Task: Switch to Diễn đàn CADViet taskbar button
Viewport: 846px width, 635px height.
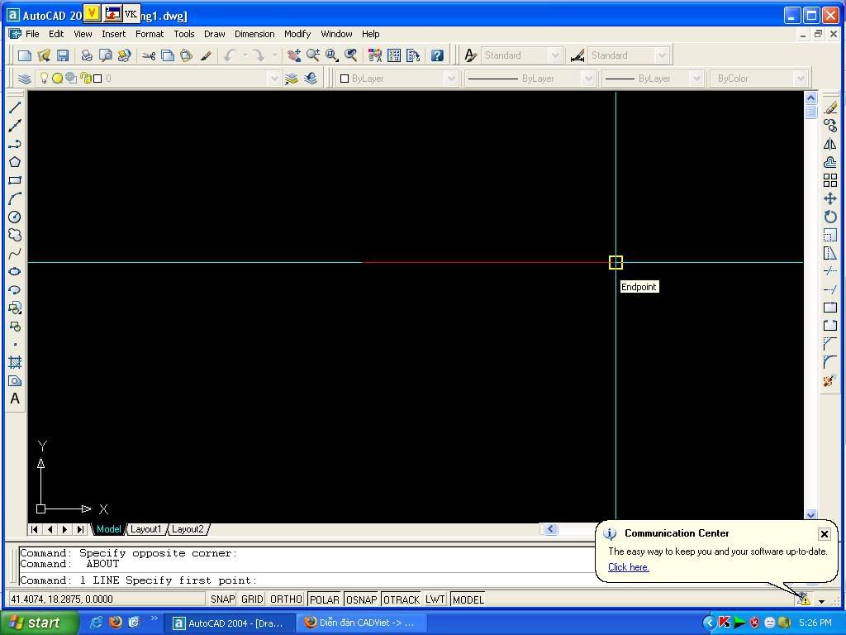Action: point(364,623)
